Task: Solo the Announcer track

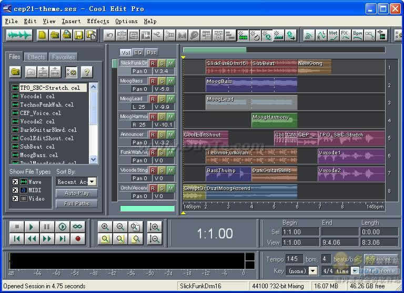Action: point(162,135)
